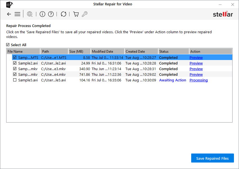Screen dimensions: 239x169
Task: Click modified date Fri Jul 0... 16:31:06
Action: [106, 63]
